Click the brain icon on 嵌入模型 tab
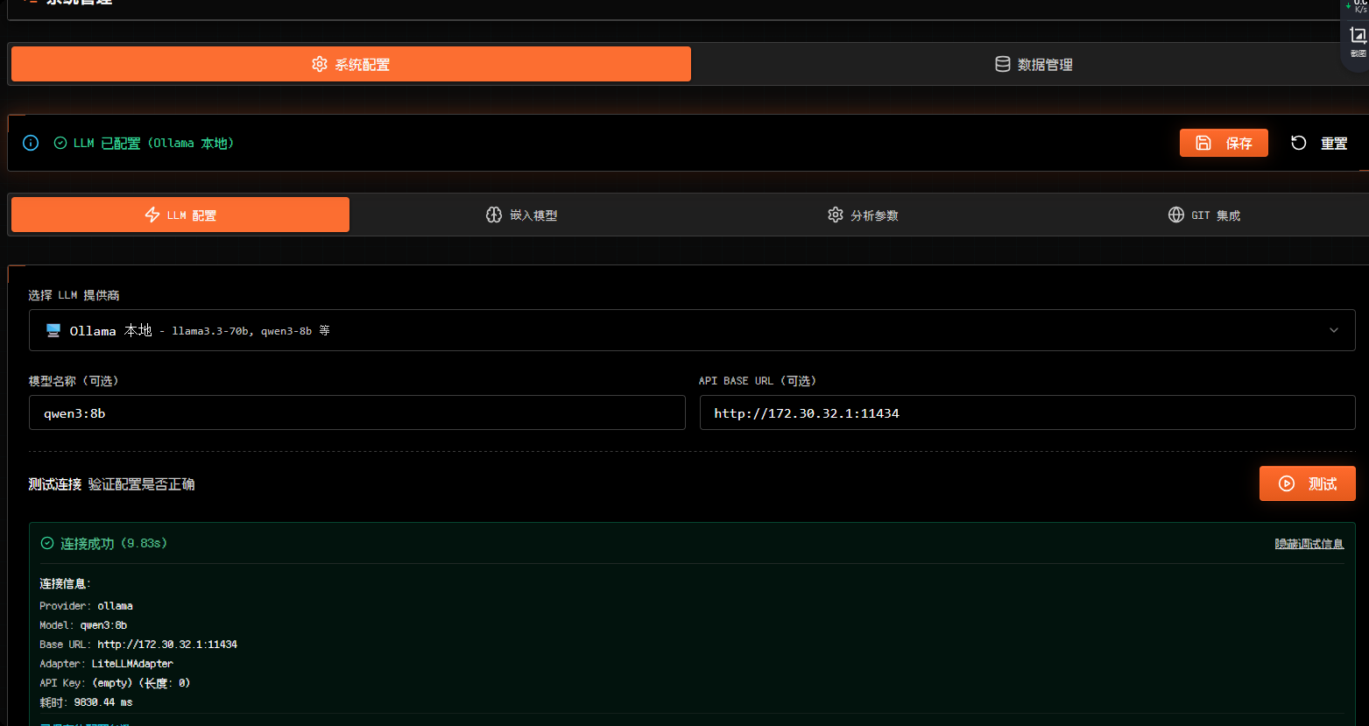 (494, 215)
